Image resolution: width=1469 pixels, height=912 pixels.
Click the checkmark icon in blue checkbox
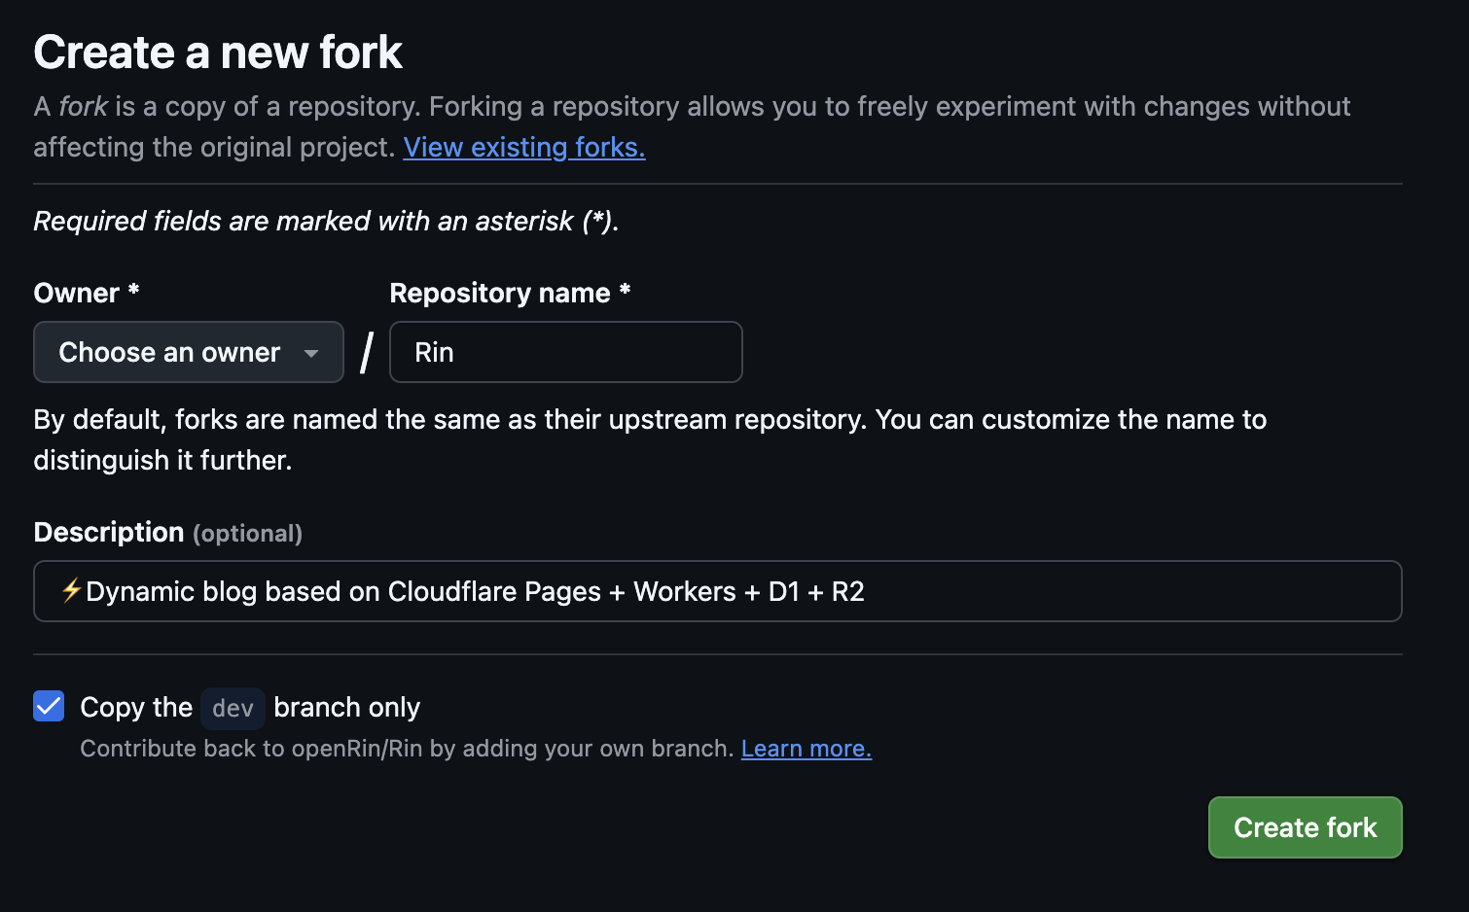(49, 706)
